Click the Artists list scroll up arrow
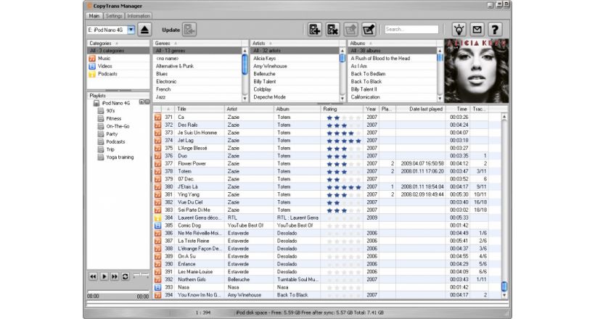Screen dimensions: 595x319 tap(342, 51)
